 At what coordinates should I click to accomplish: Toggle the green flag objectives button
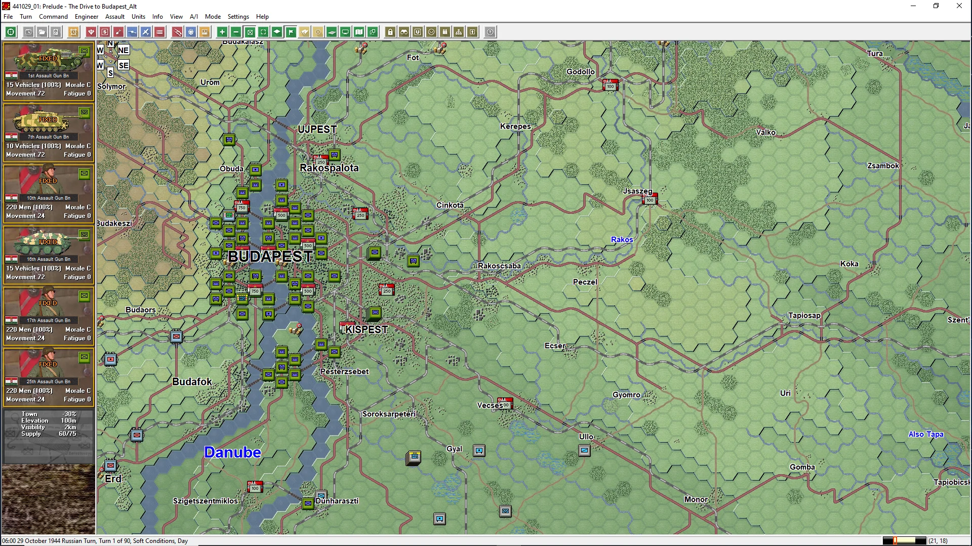(x=291, y=32)
